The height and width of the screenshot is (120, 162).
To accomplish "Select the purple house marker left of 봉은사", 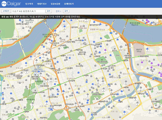I will [105, 50].
